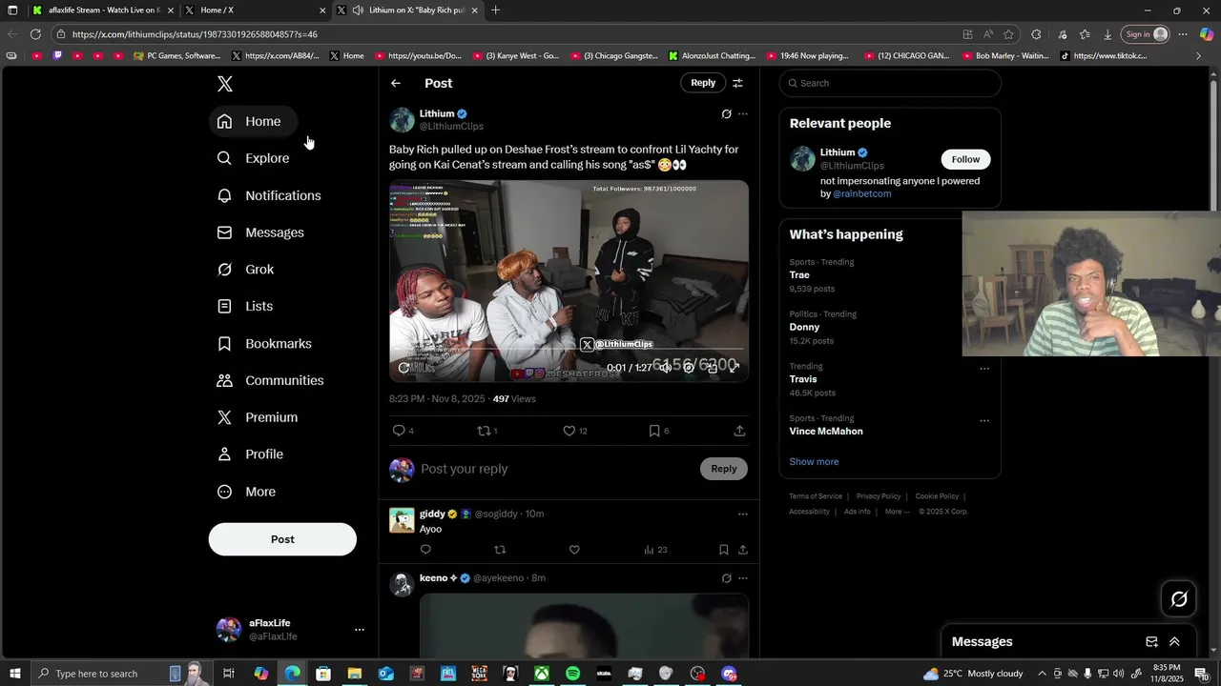This screenshot has height=686, width=1221.
Task: Go back with the Post arrow
Action: click(396, 83)
